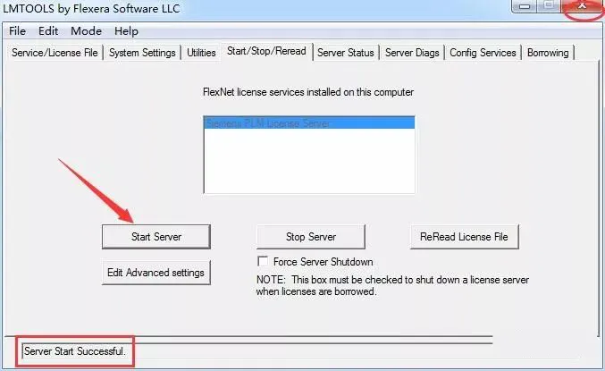The image size is (605, 371).
Task: Go to the Server Status tab
Action: [345, 53]
